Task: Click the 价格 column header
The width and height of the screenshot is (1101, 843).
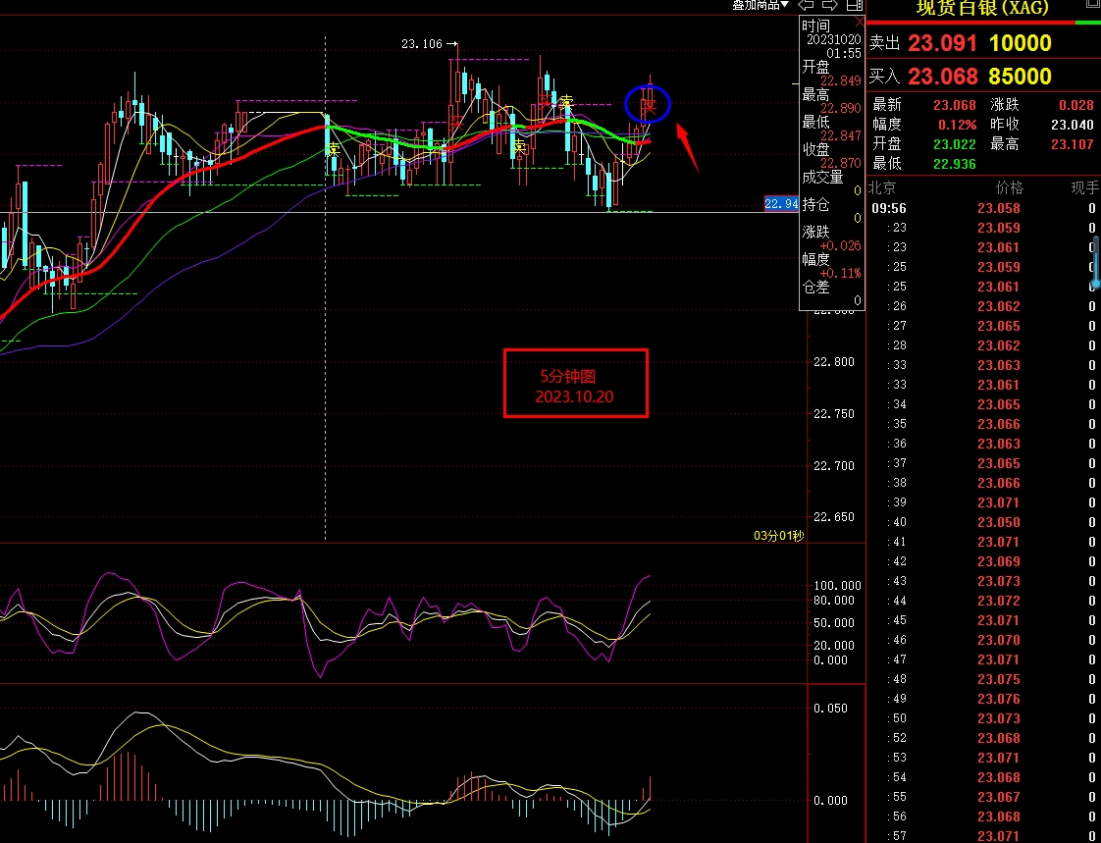Action: (1008, 187)
